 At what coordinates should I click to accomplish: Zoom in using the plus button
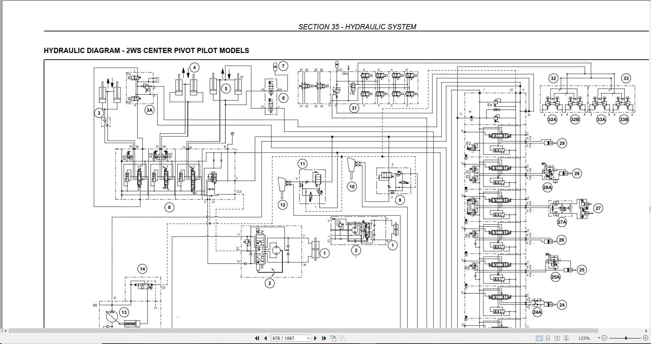coord(645,338)
